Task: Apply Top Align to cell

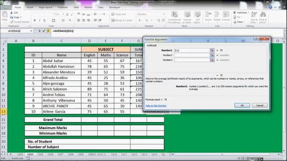Action: tap(79, 14)
